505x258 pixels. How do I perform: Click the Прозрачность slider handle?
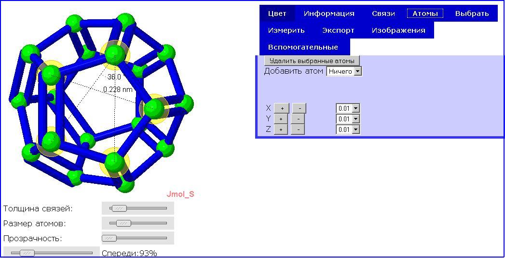109,238
